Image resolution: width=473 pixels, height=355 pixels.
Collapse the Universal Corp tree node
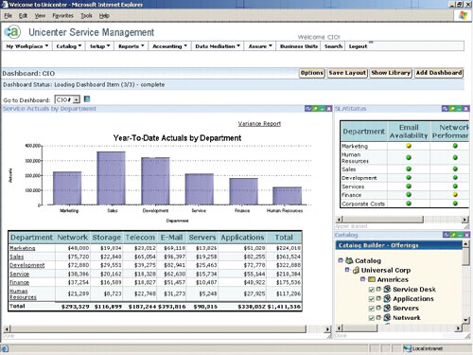pyautogui.click(x=347, y=270)
